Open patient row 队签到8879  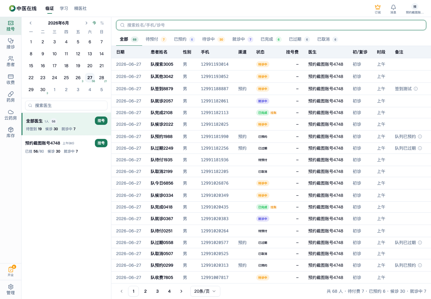click(271, 89)
